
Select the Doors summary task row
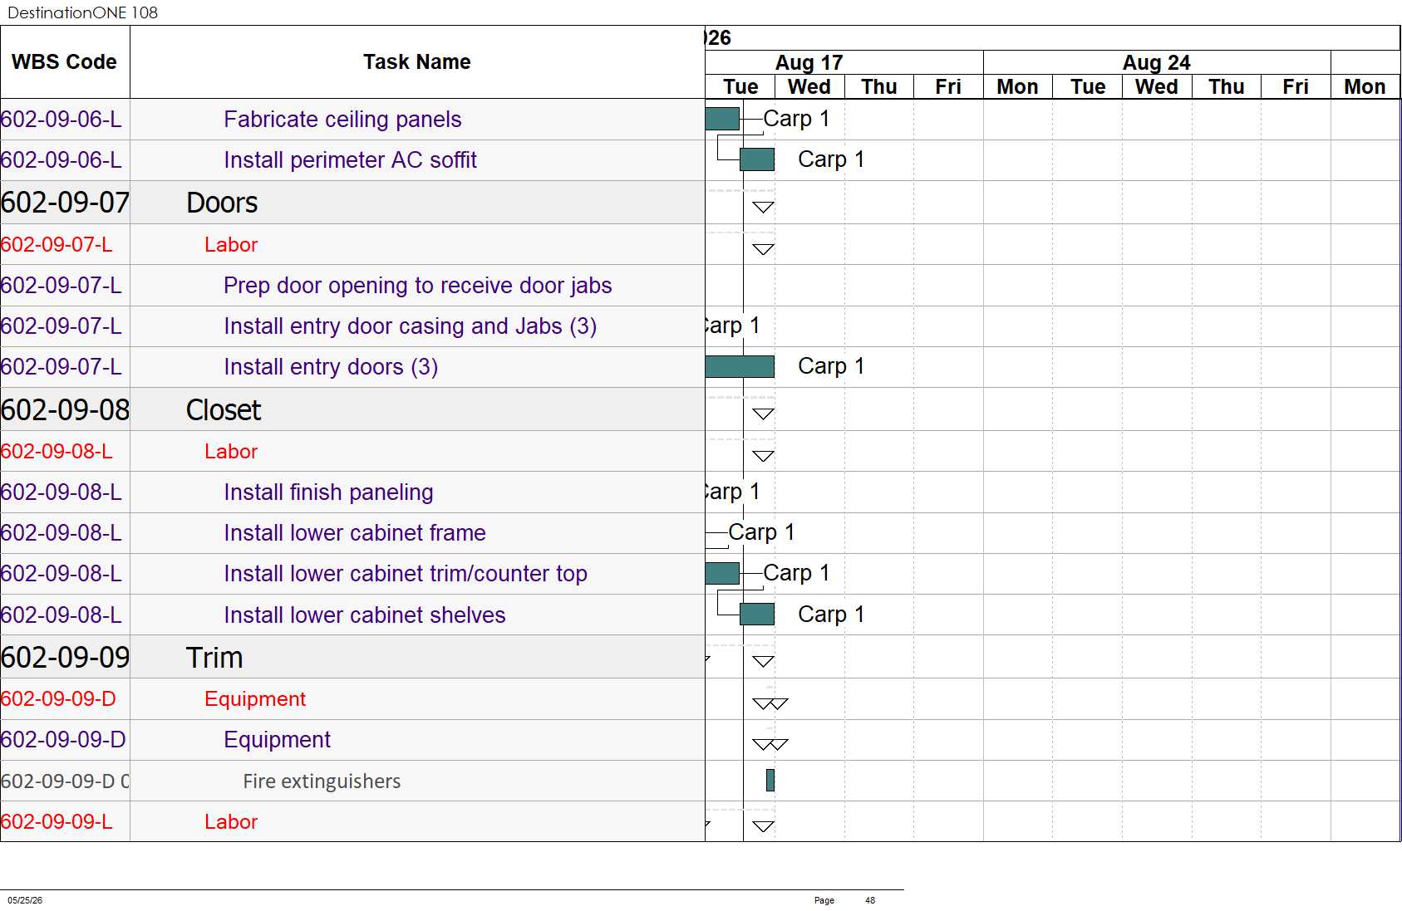[352, 203]
